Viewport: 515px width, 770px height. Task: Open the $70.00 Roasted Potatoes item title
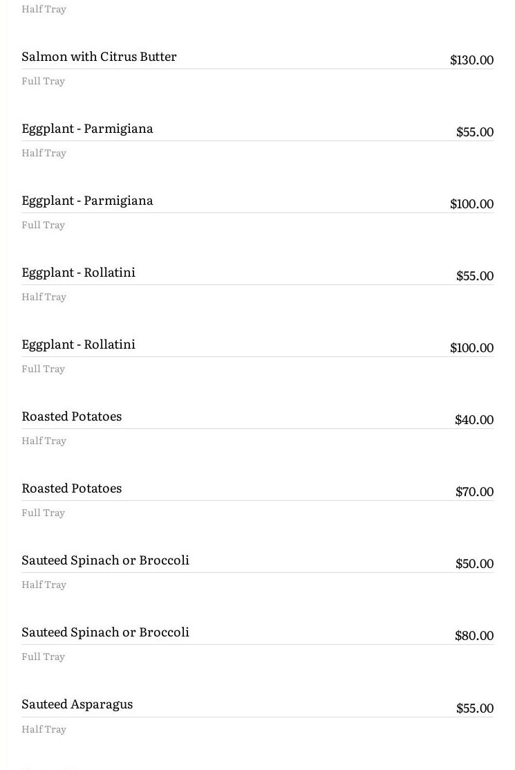(x=71, y=488)
